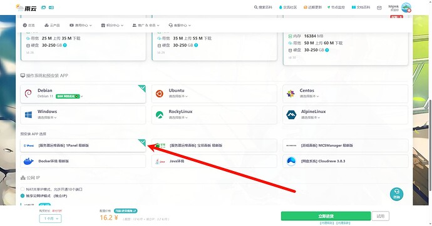Expand the Centos version dropdown
Screen dimensions: 432x226
[x=309, y=96]
